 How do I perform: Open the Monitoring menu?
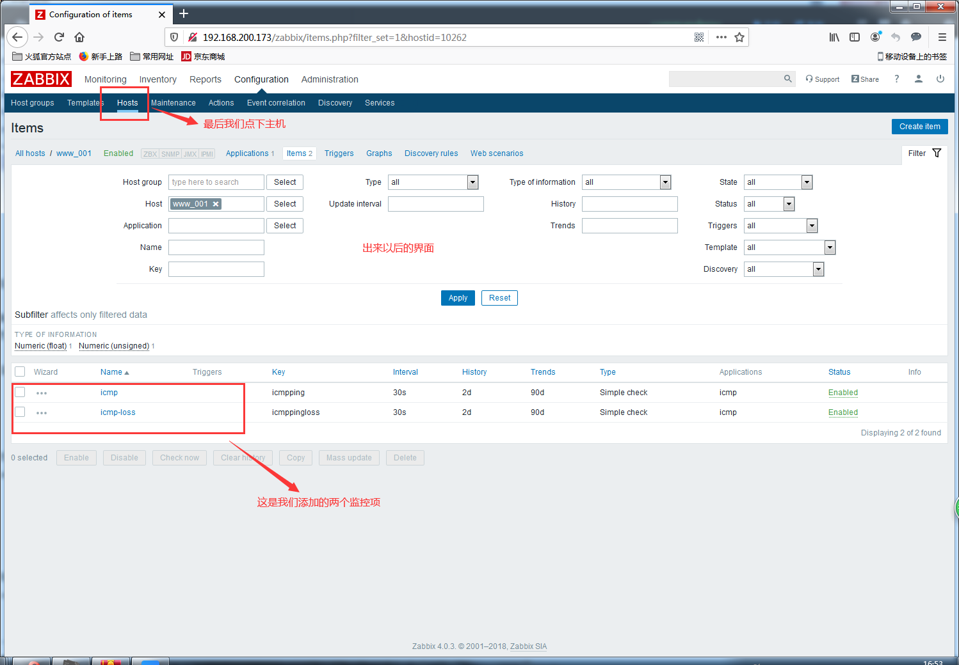point(106,79)
